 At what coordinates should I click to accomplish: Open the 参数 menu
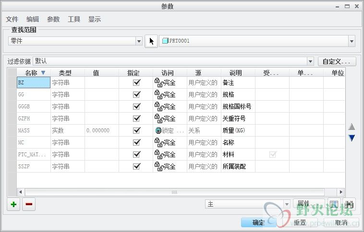click(x=53, y=19)
